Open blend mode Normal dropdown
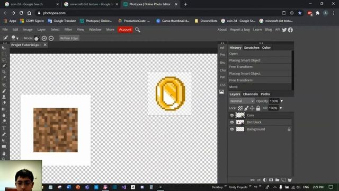Viewport: 339px width, 191px height. [242, 101]
